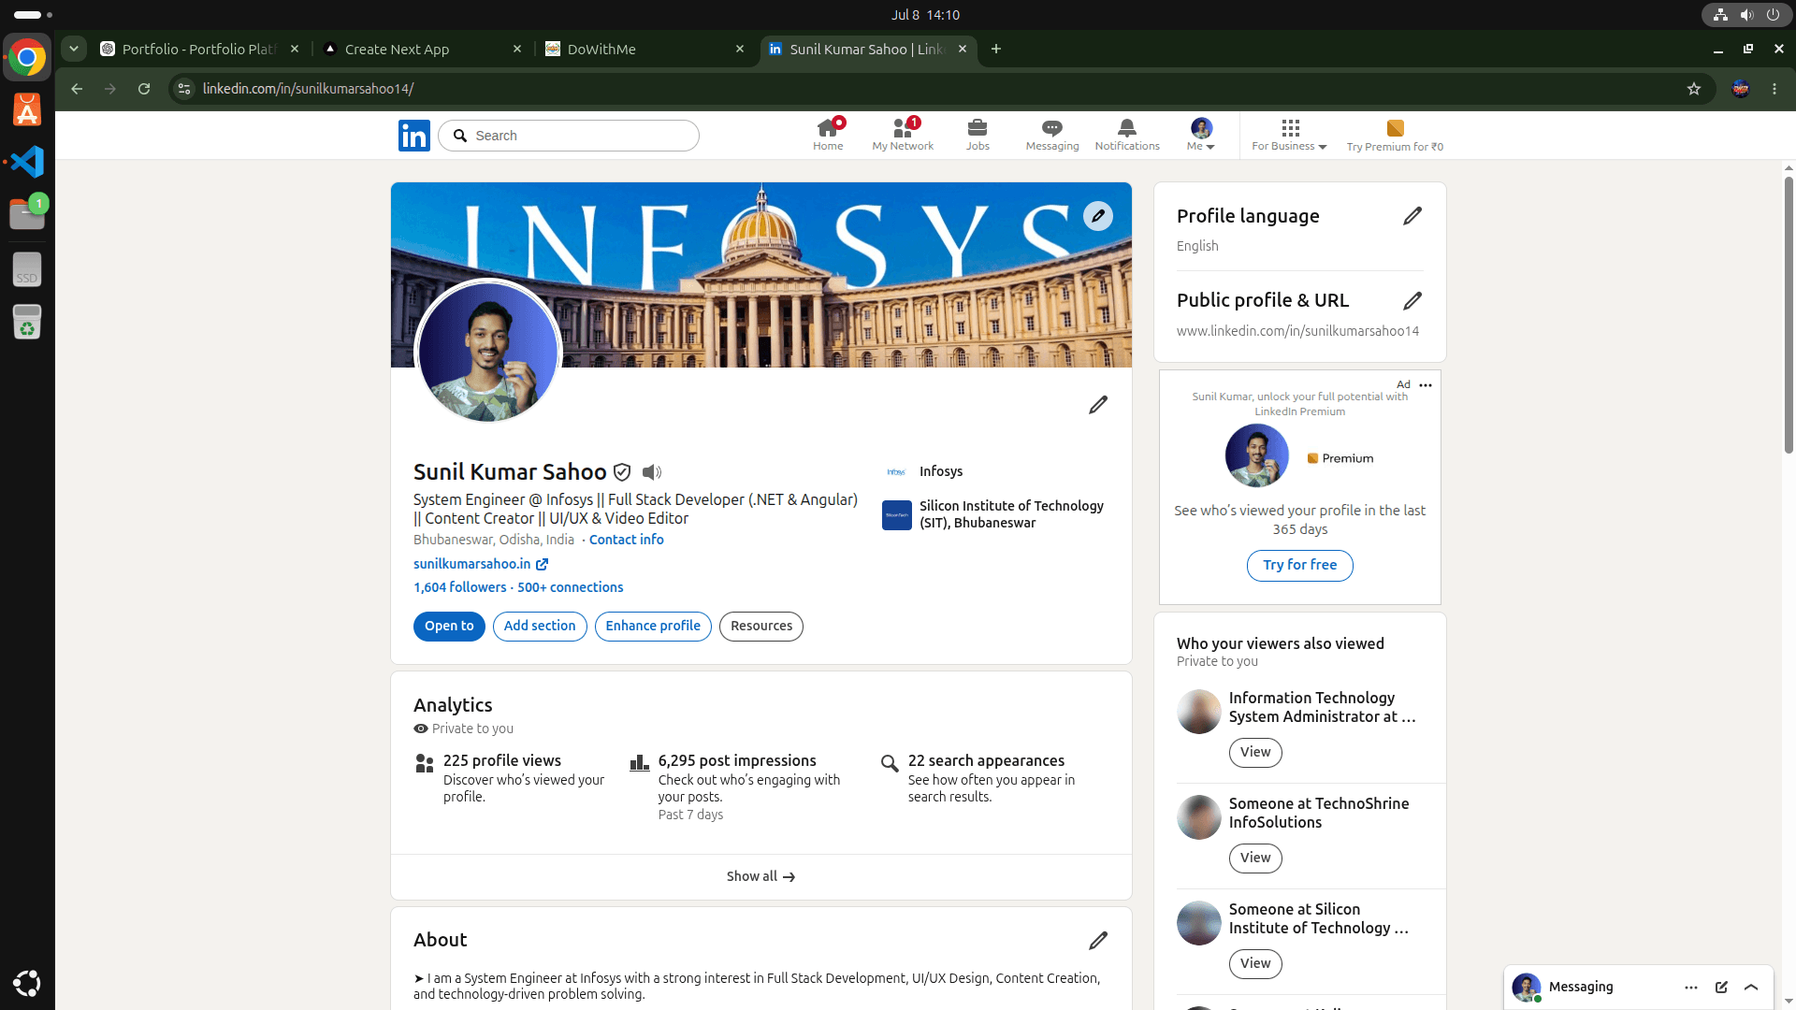The width and height of the screenshot is (1796, 1010).
Task: View verification badge next to name
Action: click(x=622, y=472)
